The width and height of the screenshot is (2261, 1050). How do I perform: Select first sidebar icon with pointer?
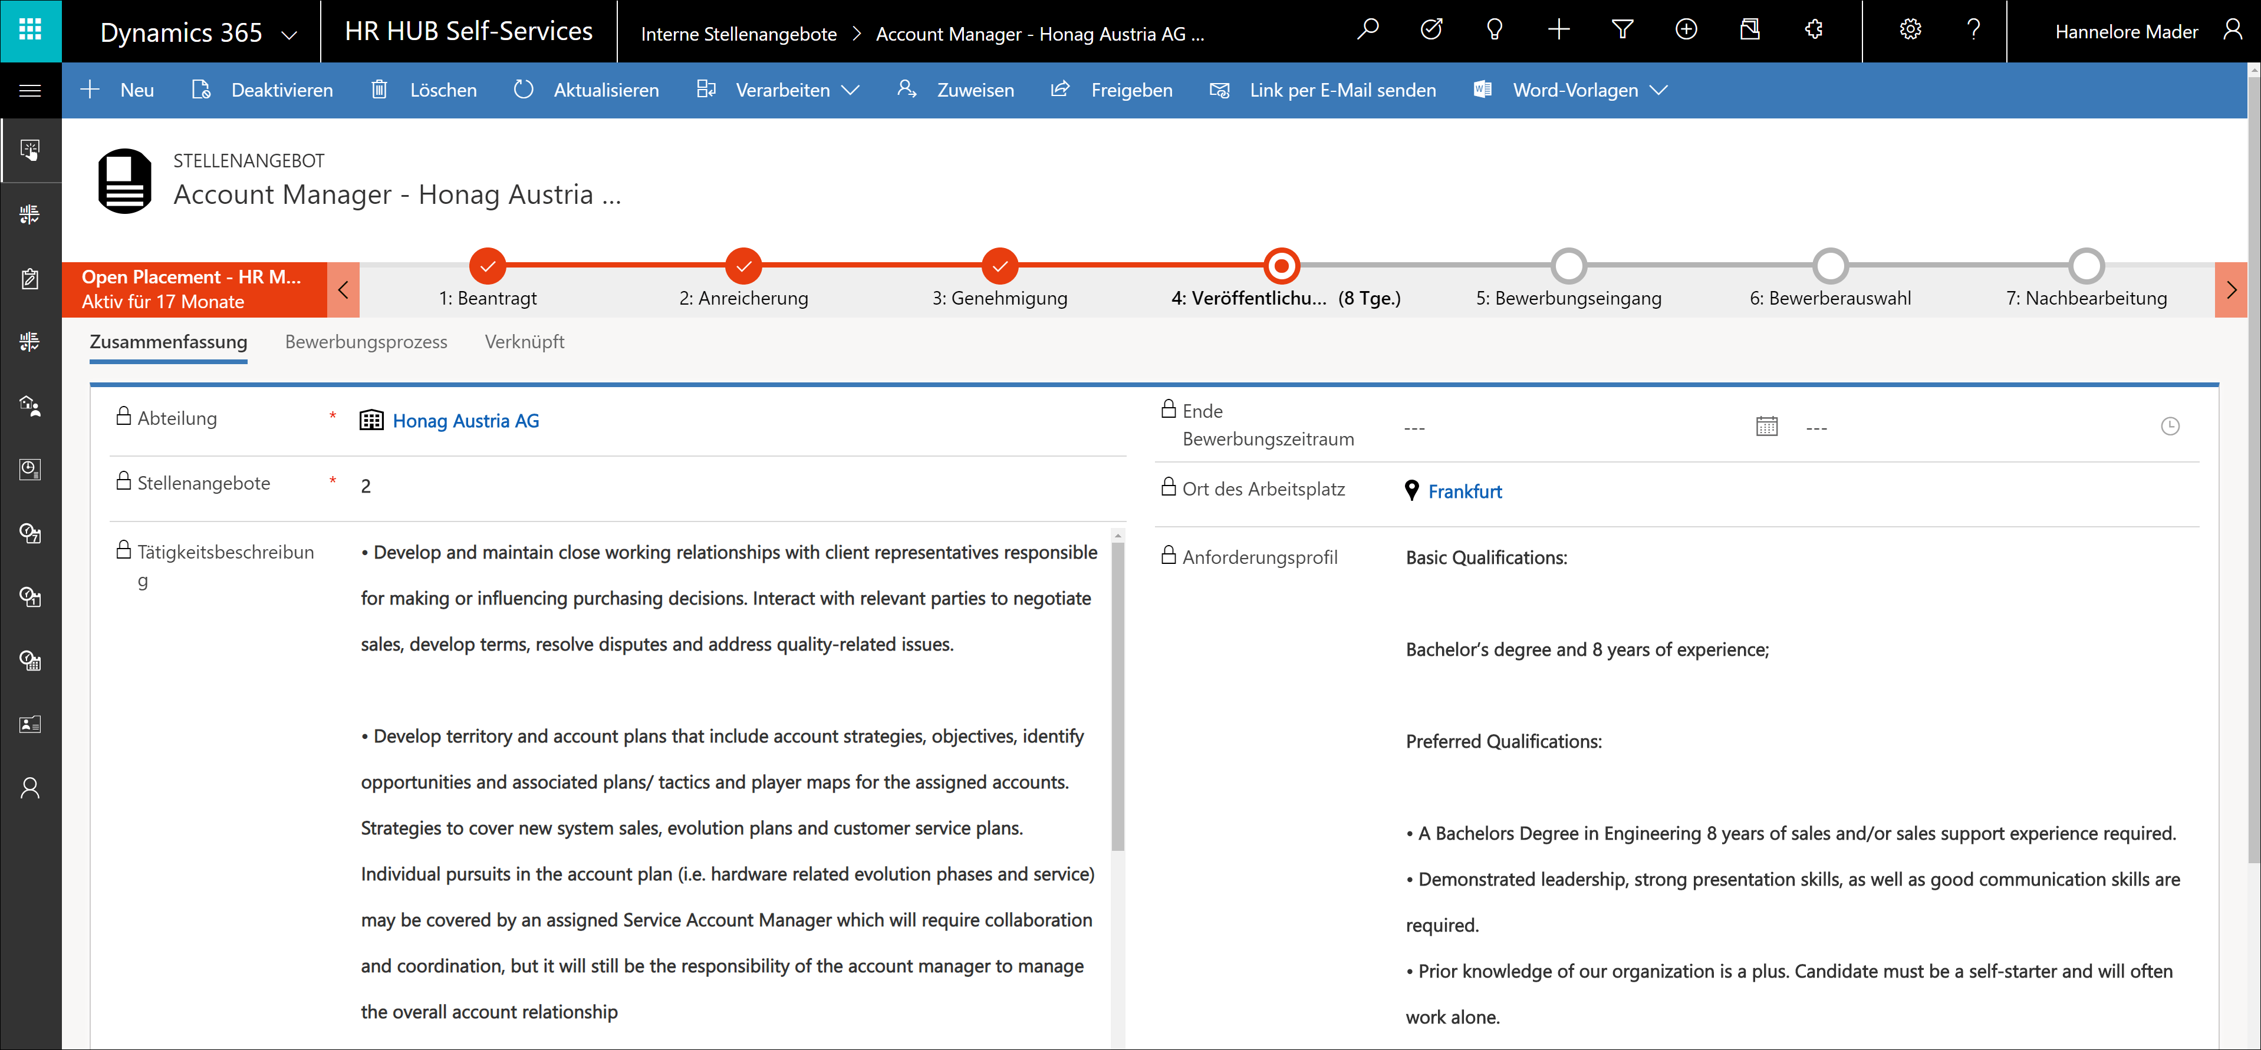click(31, 150)
